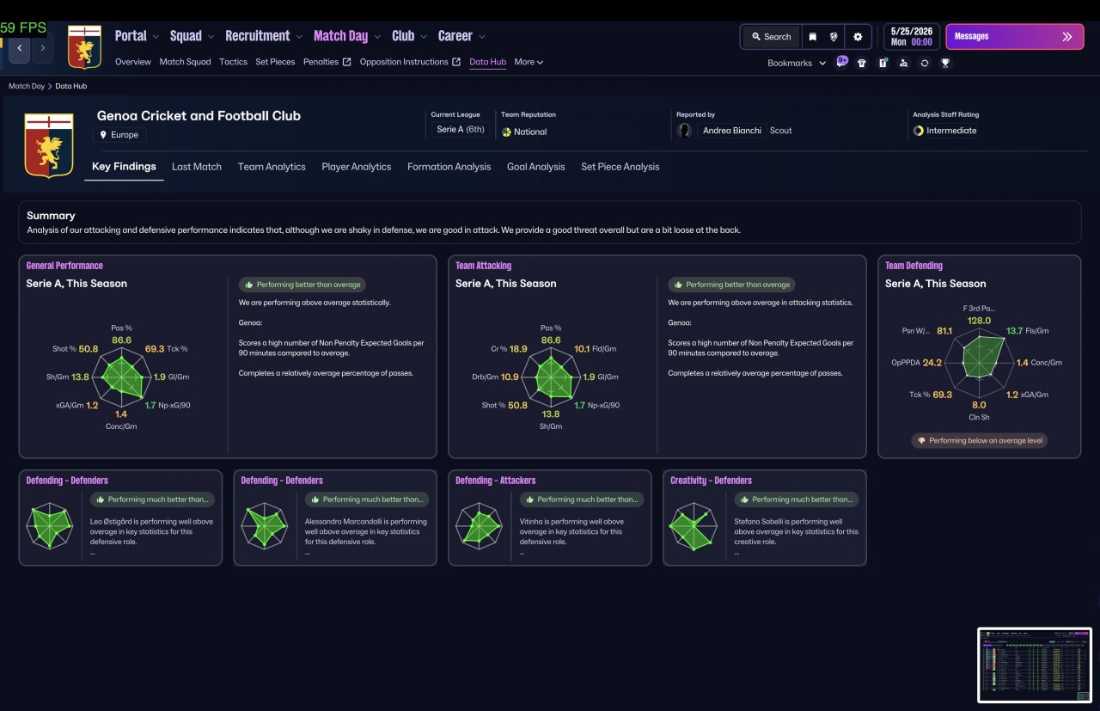Click Alessandro Marcandalli's radar chart
This screenshot has height=711, width=1100.
tap(264, 525)
